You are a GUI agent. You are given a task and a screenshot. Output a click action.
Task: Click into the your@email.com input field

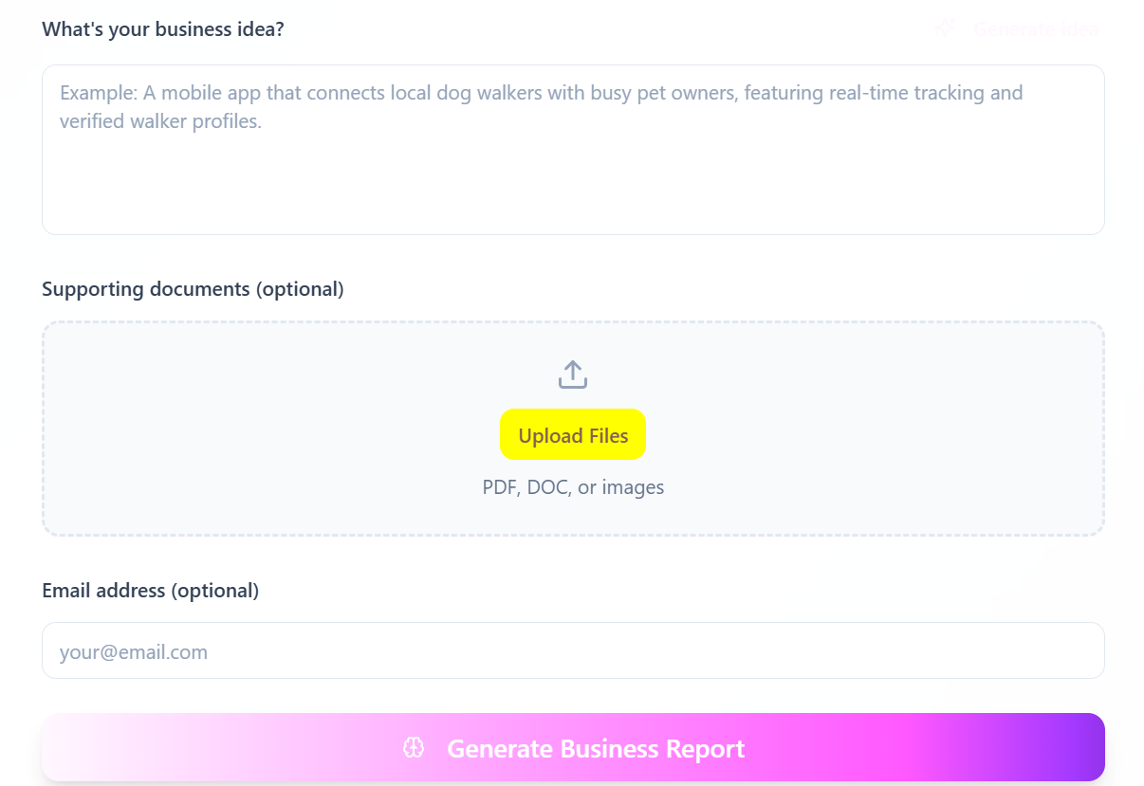(x=573, y=650)
